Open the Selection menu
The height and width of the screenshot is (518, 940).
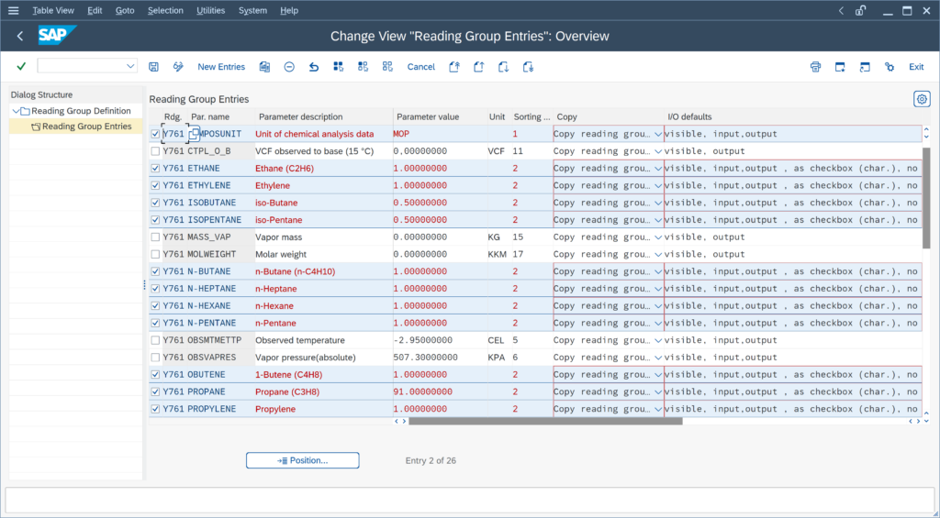(x=165, y=10)
